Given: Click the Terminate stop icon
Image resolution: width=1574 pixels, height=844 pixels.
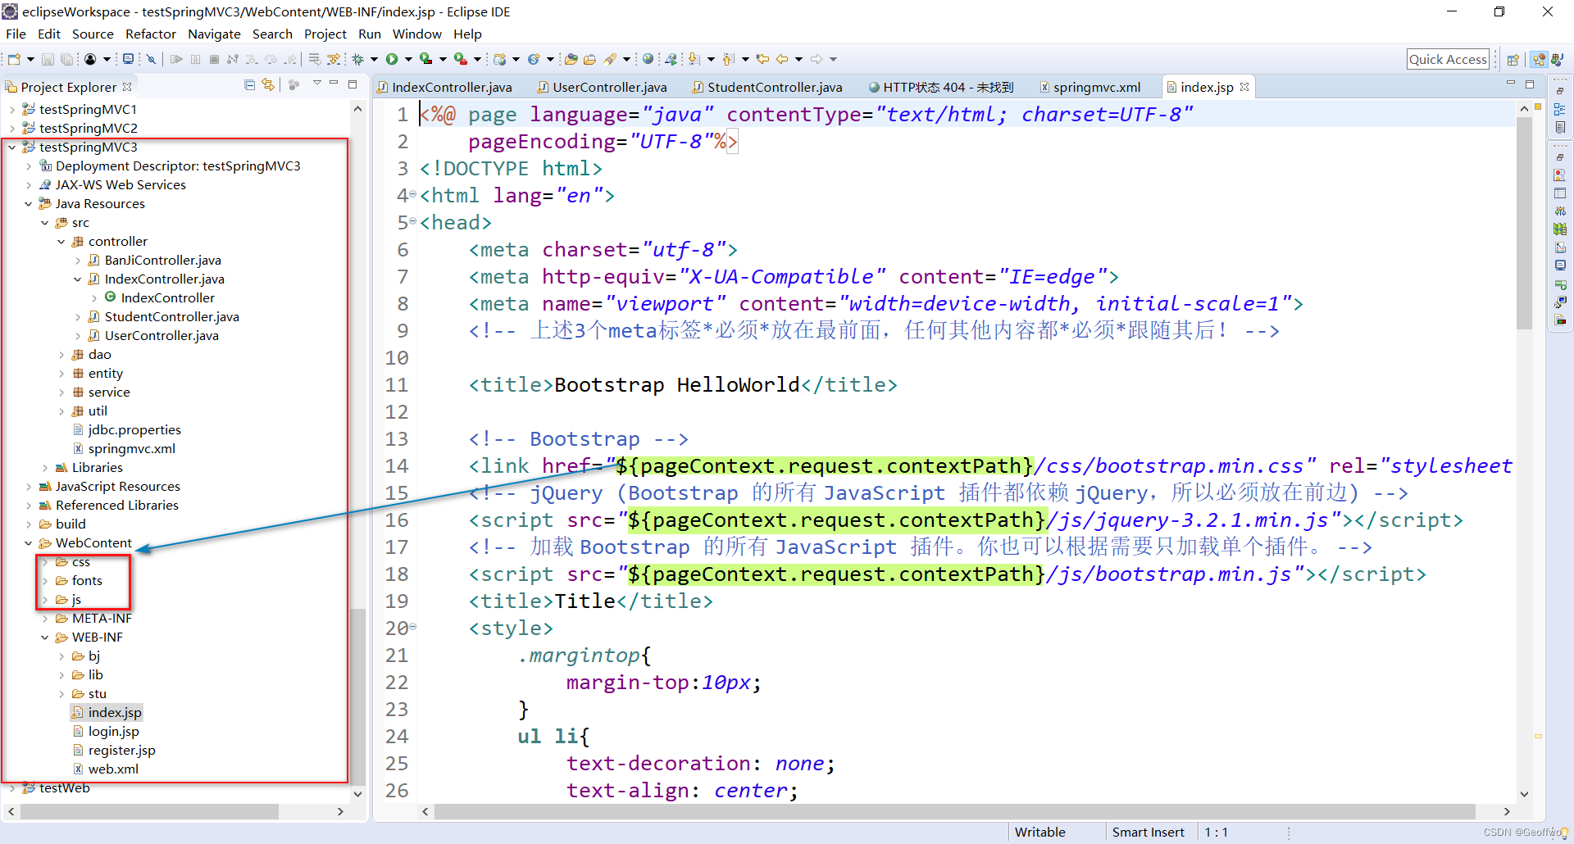Looking at the screenshot, I should tap(214, 59).
